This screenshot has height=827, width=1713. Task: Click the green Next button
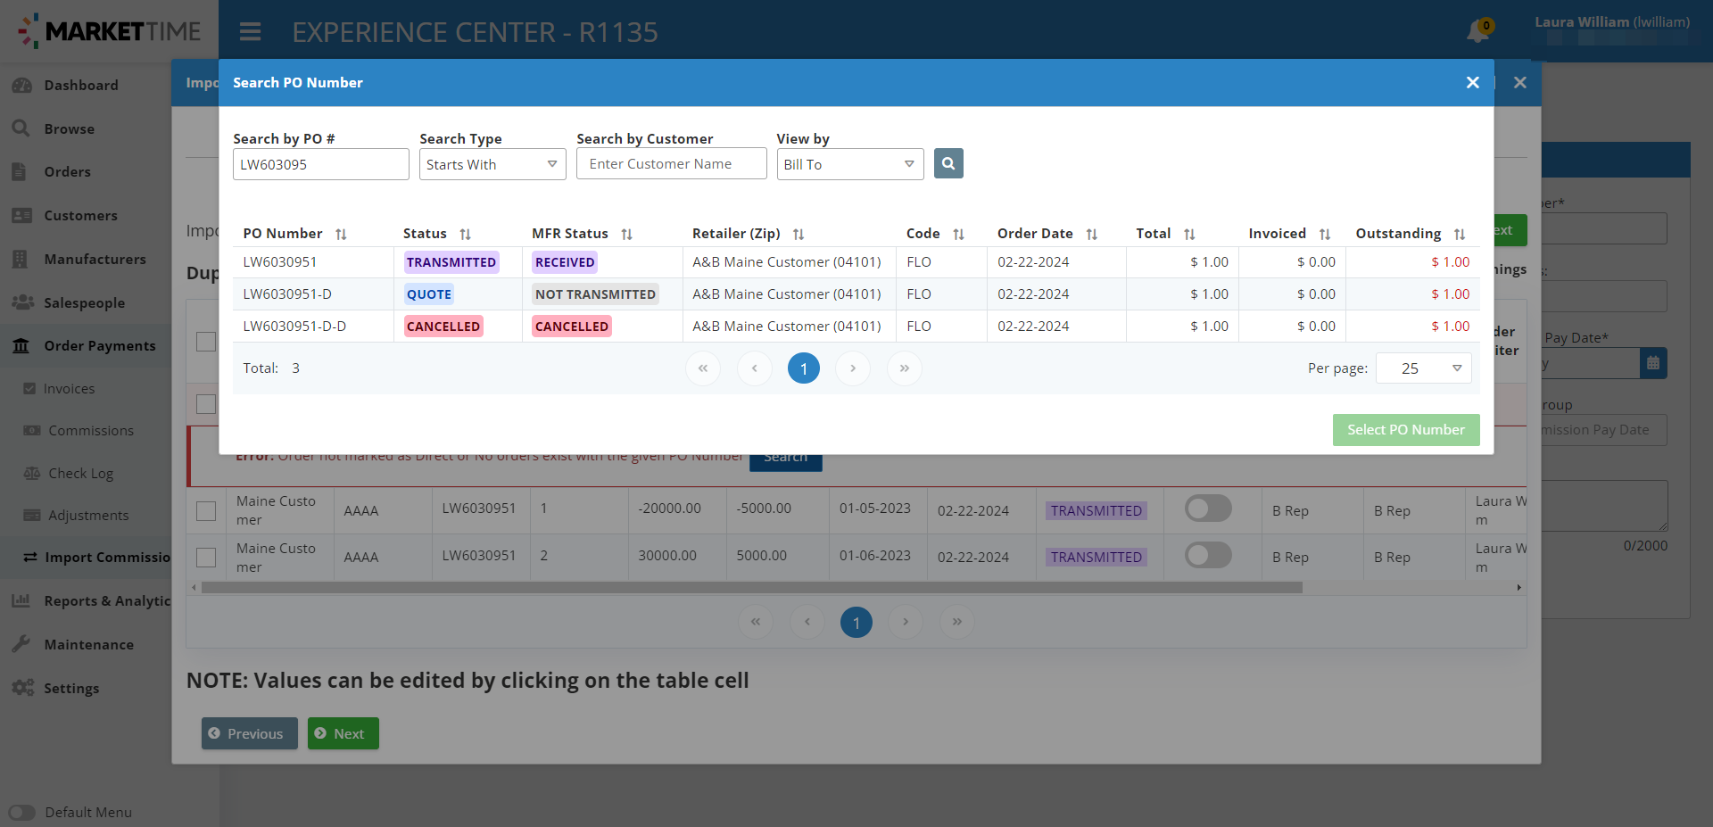(343, 733)
